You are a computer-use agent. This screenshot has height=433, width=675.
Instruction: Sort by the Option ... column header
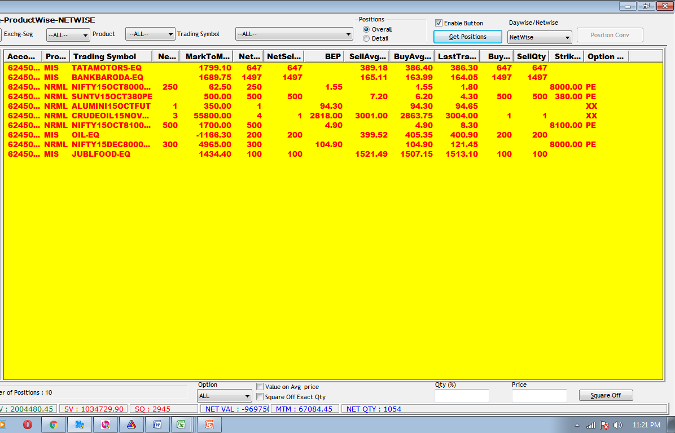pos(606,56)
